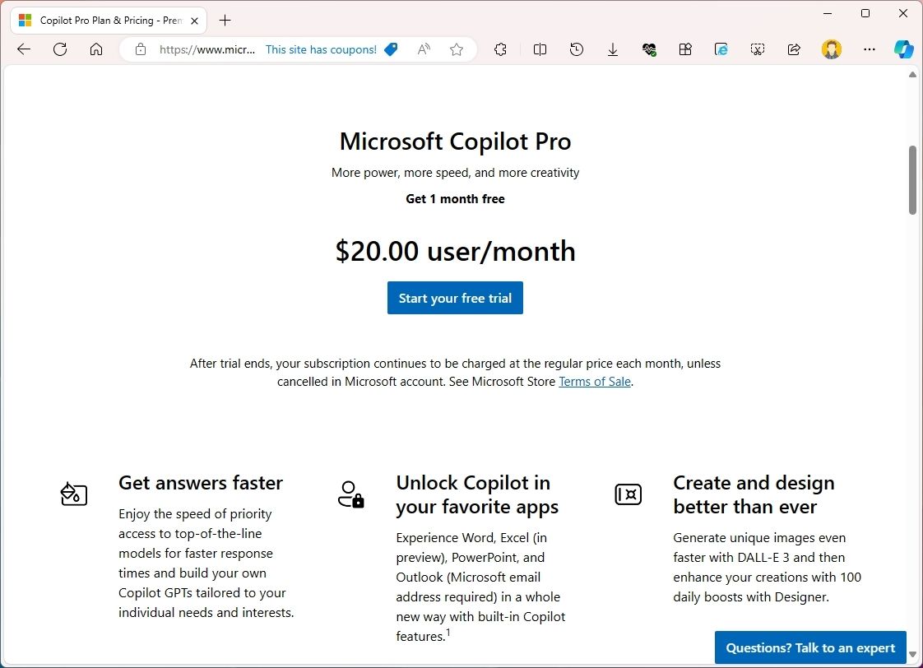
Task: Start a Web capture screenshot
Action: click(757, 49)
